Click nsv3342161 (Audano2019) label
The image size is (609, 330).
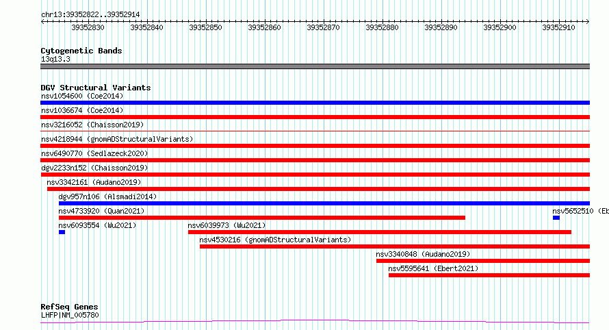click(x=94, y=182)
